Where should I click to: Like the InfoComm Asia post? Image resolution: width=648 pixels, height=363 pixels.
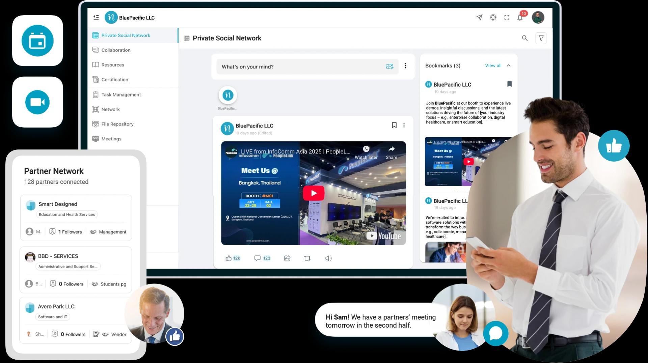coord(229,258)
